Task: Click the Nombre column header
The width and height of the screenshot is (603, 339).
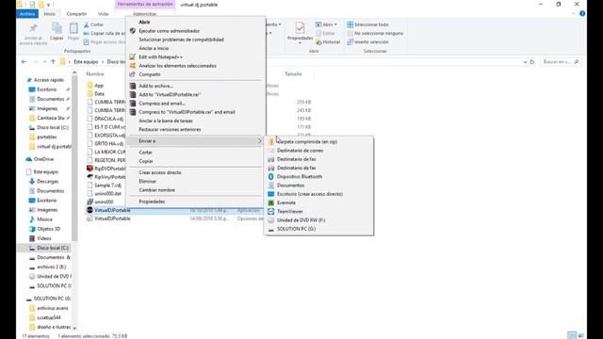Action: tap(95, 73)
